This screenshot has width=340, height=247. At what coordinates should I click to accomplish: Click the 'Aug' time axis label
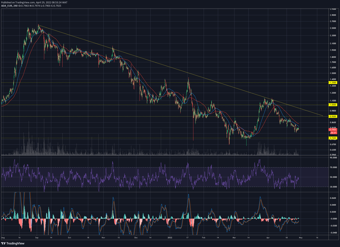coord(3,238)
